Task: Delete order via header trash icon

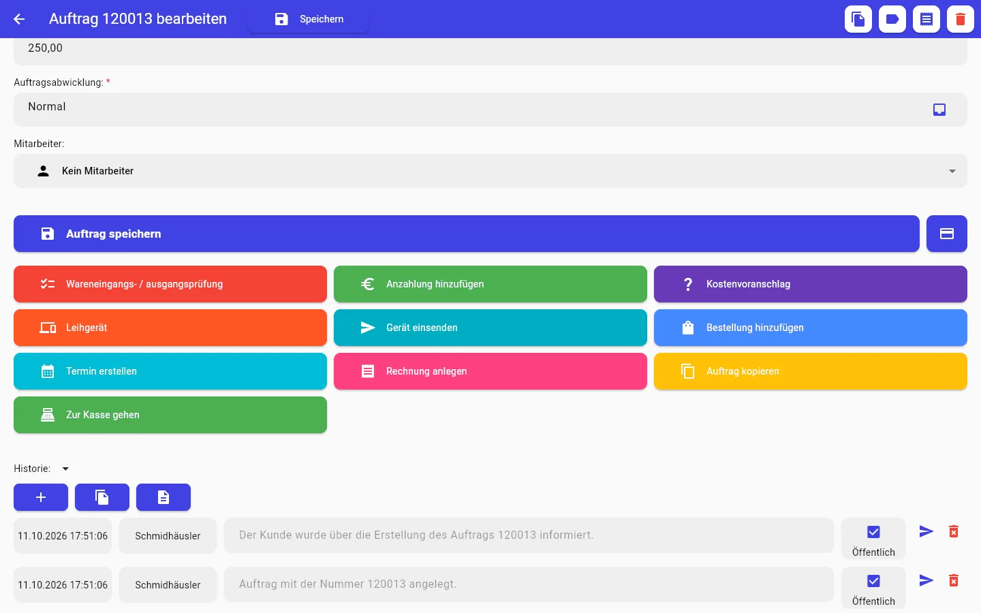Action: click(x=961, y=19)
